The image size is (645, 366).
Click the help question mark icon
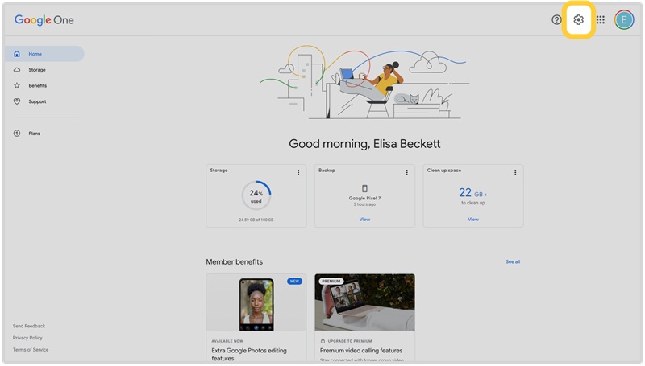556,20
